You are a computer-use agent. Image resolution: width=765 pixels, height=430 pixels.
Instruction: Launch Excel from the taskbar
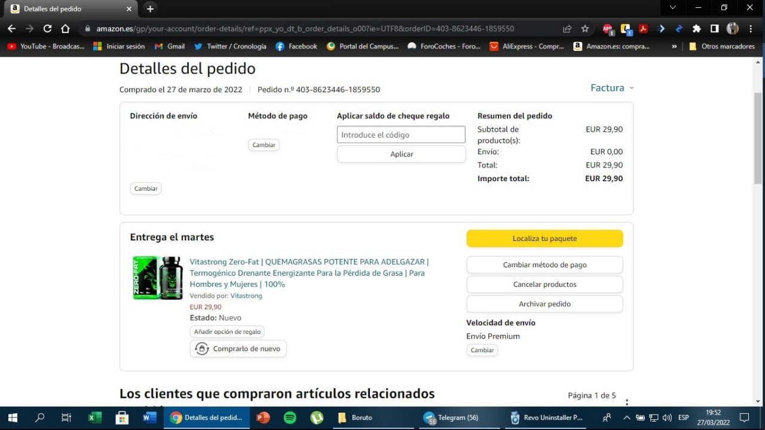[x=94, y=417]
